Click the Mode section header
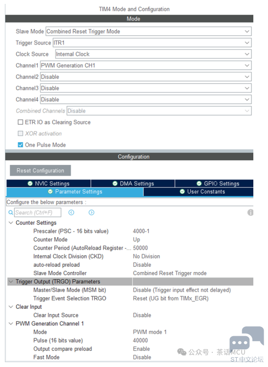This screenshot has width=268, height=367. [129, 19]
